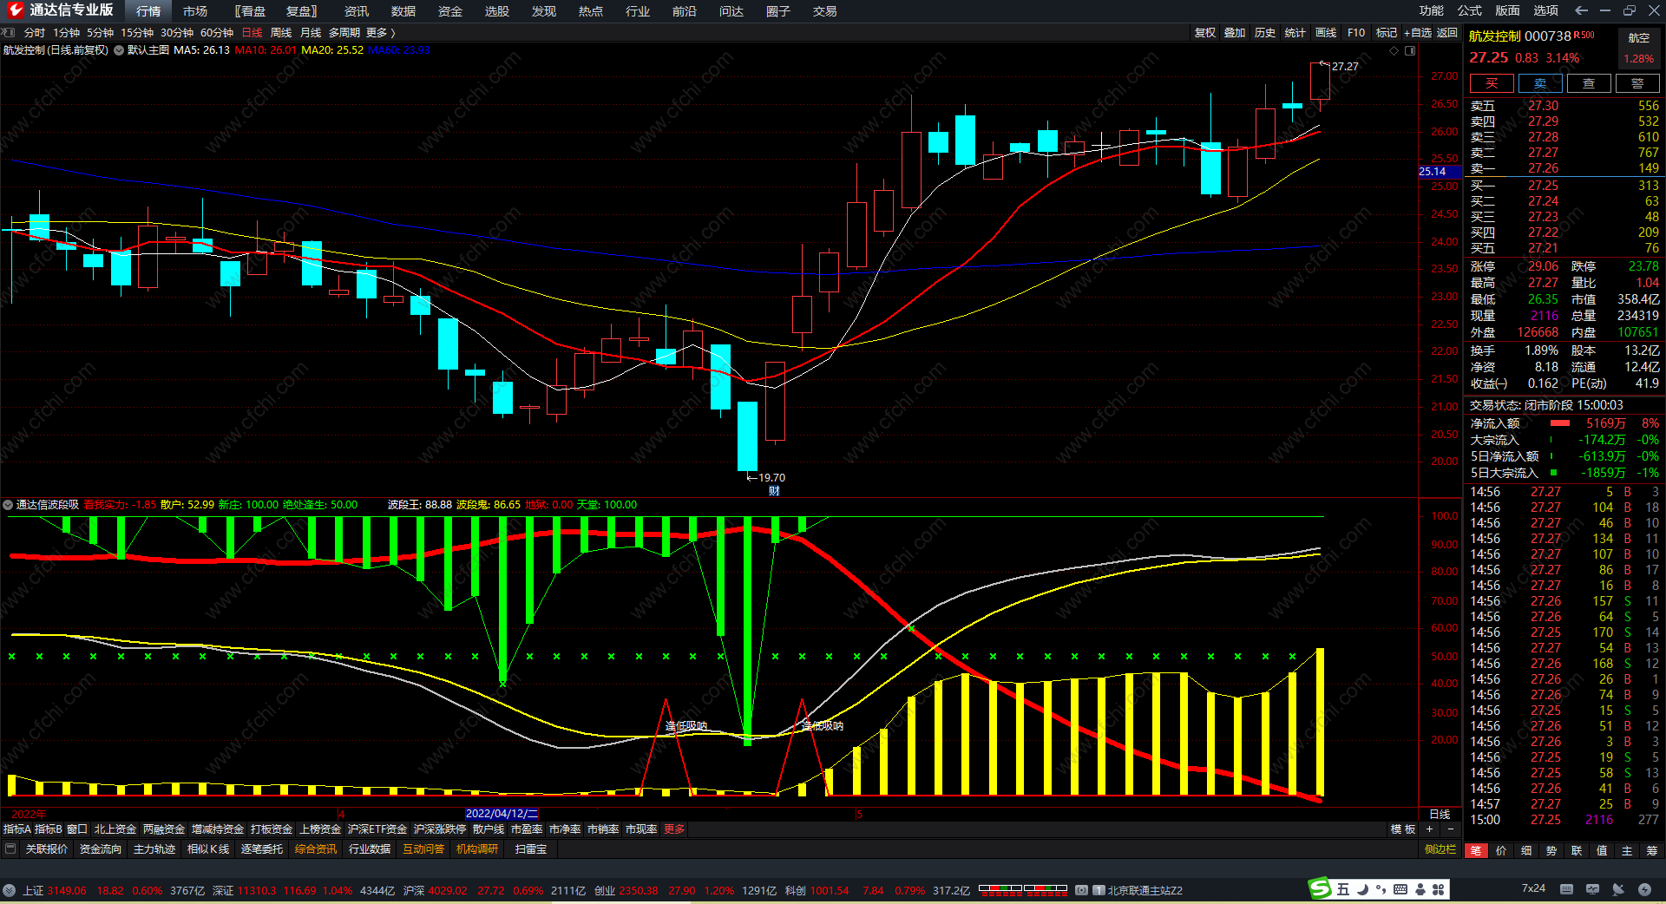The height and width of the screenshot is (904, 1666).
Task: Switch to the 周线 weekly period
Action: (281, 32)
